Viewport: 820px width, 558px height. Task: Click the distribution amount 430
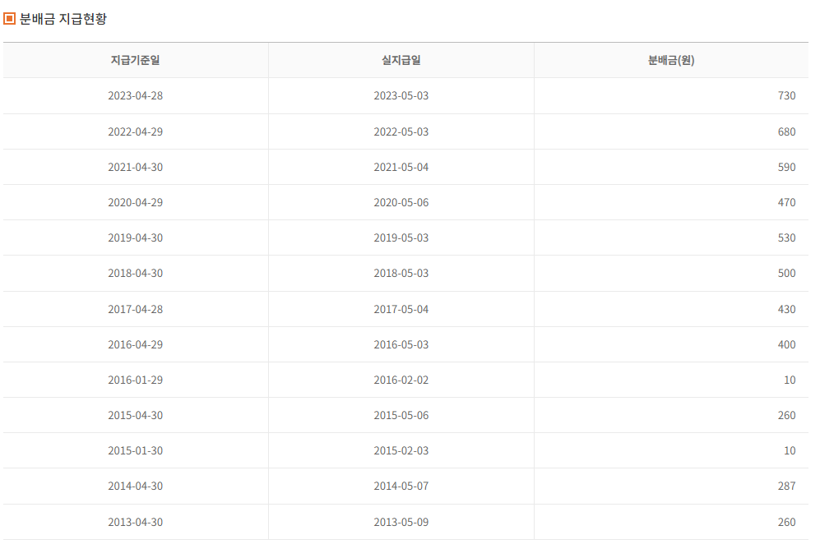[x=786, y=309]
